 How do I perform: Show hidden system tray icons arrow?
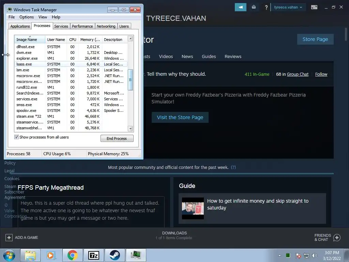pyautogui.click(x=279, y=256)
